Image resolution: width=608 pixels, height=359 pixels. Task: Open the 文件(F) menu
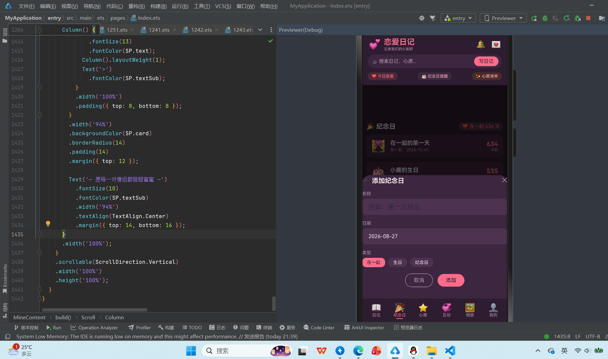click(26, 6)
